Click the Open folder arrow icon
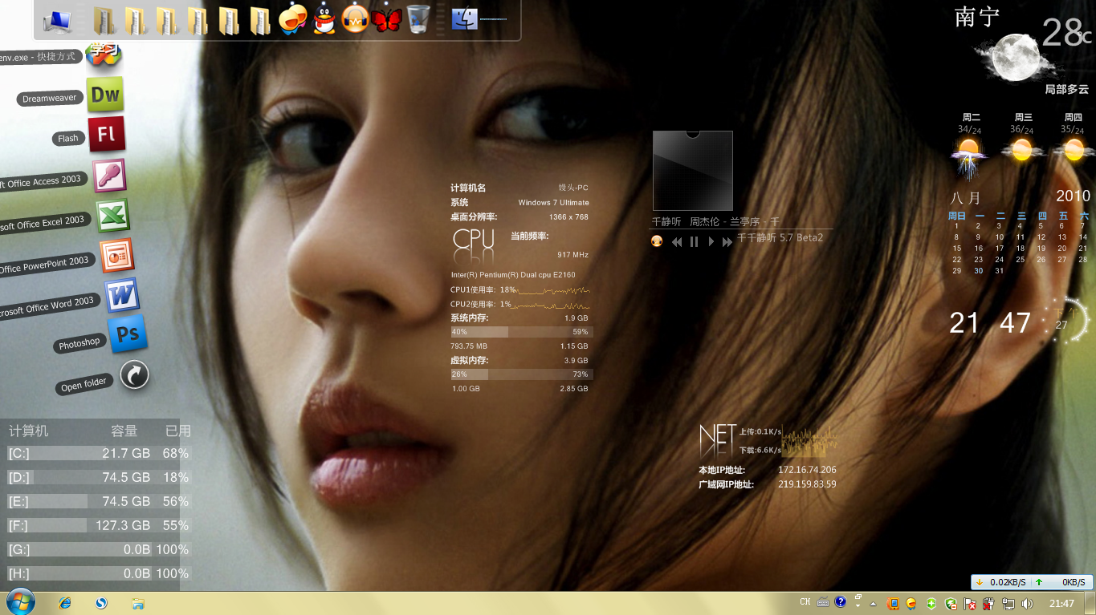The width and height of the screenshot is (1096, 615). (134, 374)
